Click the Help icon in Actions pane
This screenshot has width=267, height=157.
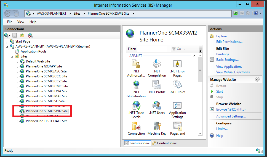212,136
